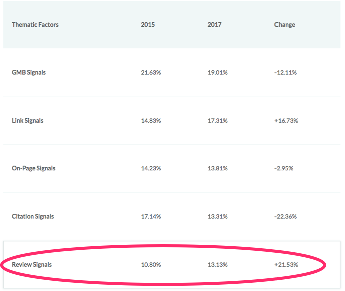The image size is (345, 291).
Task: Click the 21.63% GMB Signals value
Action: tap(151, 73)
